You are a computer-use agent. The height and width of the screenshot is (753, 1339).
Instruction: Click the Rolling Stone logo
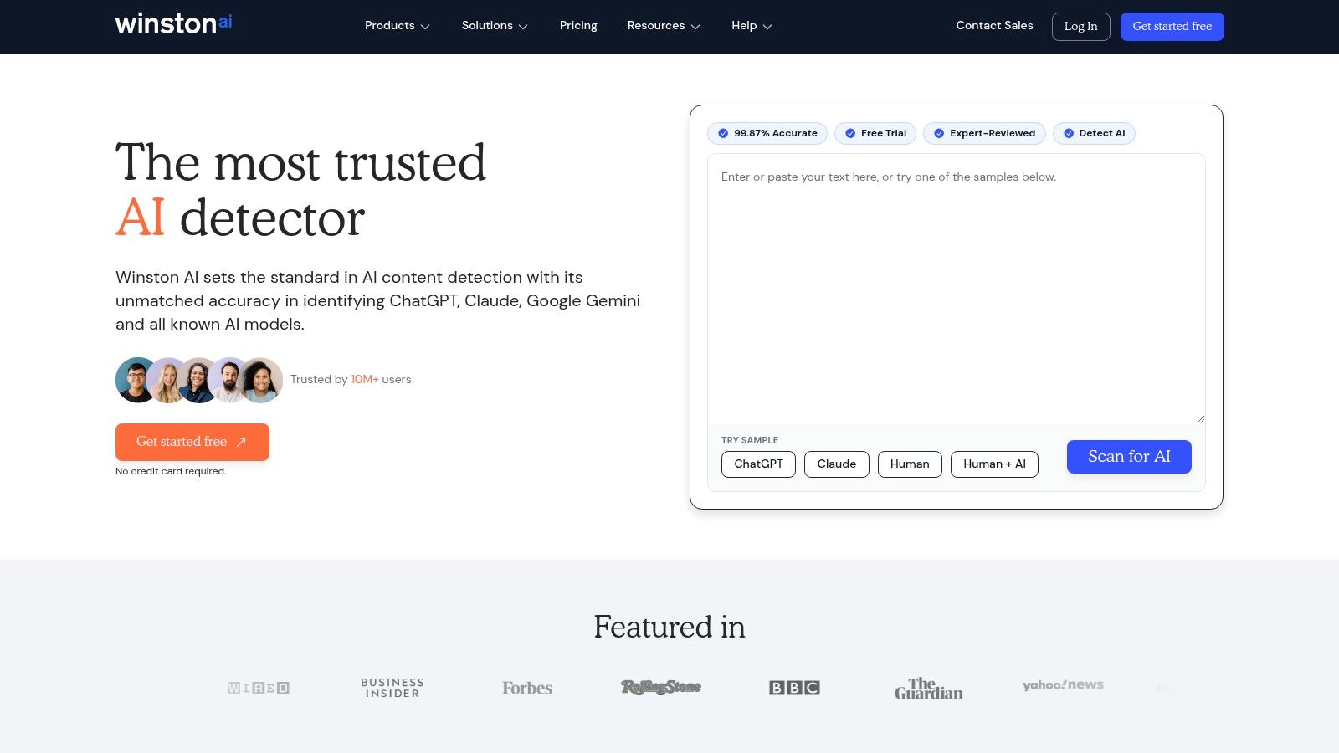pyautogui.click(x=661, y=687)
